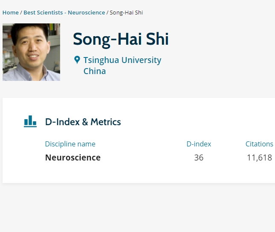275x232 pixels.
Task: Select the Song-Hai Shi name heading
Action: click(121, 39)
